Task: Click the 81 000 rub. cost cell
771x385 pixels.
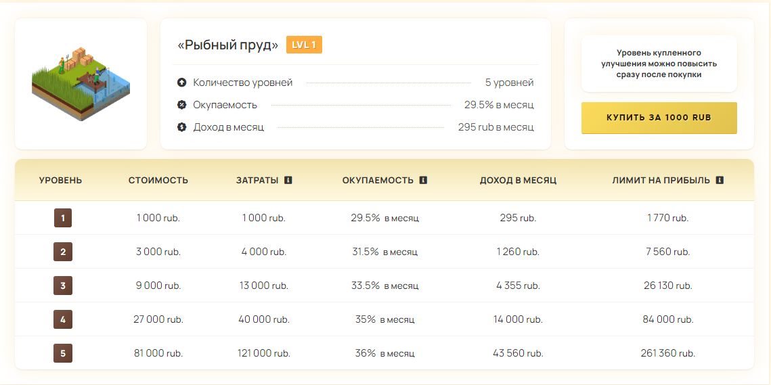Action: (158, 353)
